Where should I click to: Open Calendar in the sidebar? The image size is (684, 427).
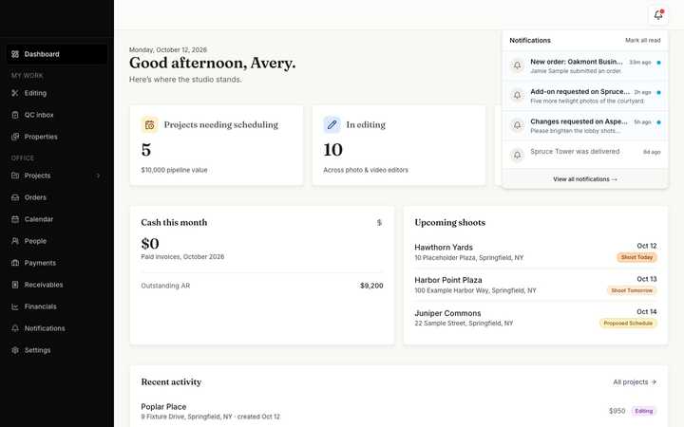coord(57,219)
